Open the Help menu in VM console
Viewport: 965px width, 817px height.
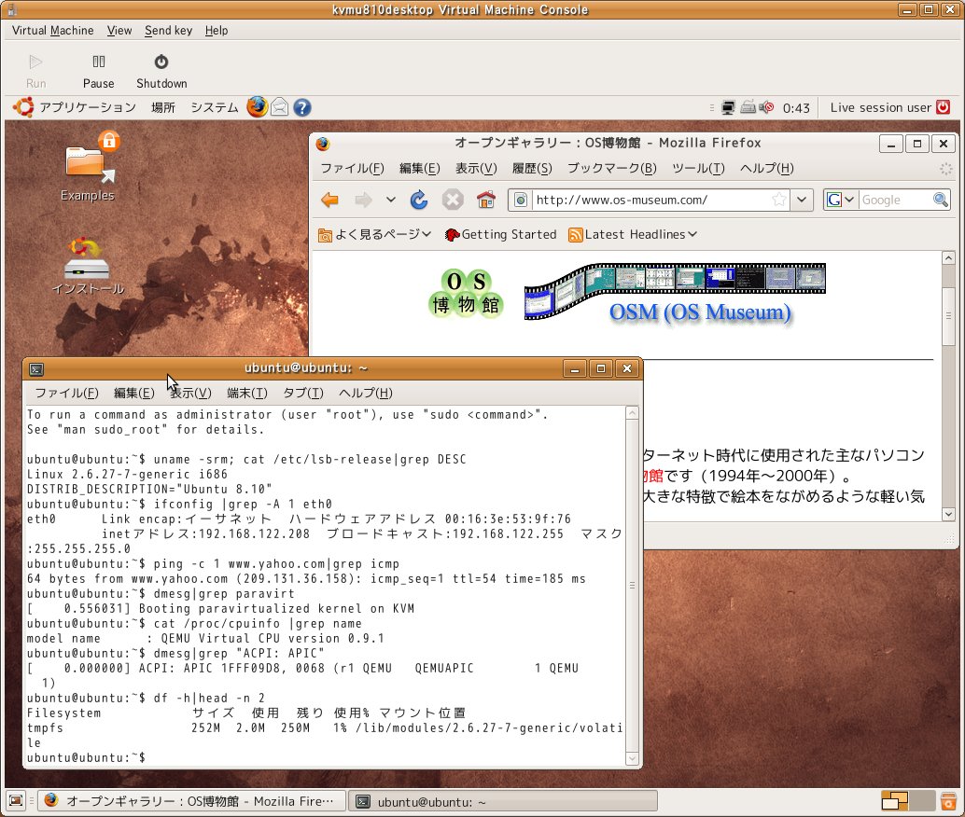coord(216,30)
